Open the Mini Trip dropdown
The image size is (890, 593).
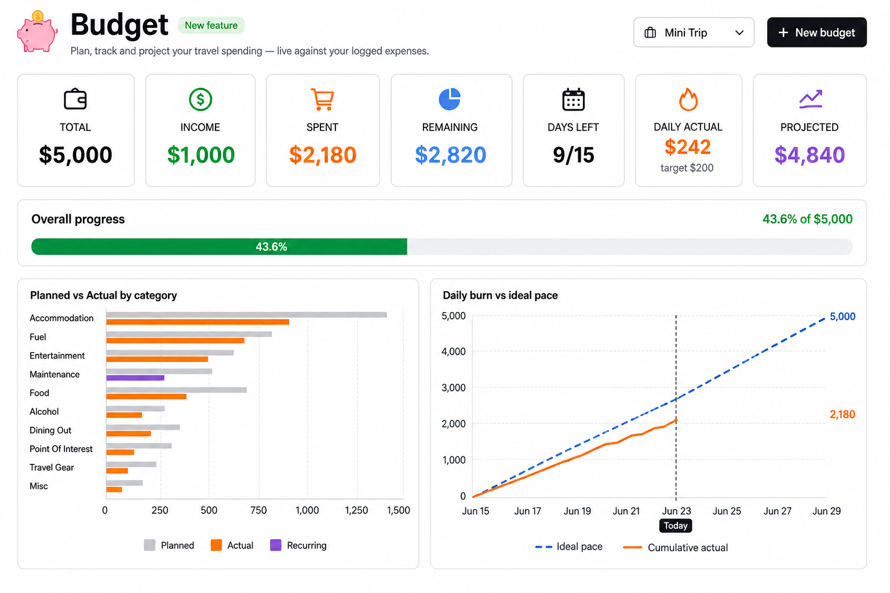coord(694,32)
